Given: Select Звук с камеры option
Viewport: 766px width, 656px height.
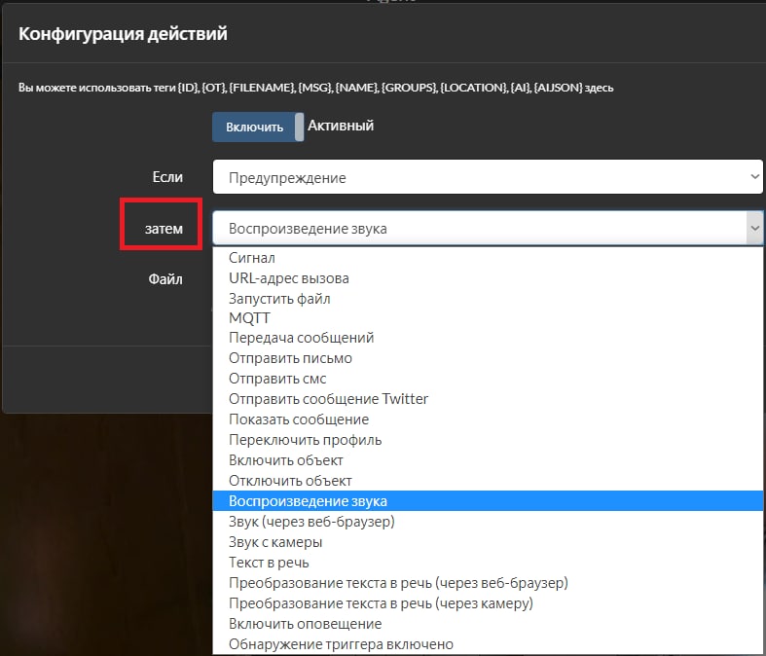Looking at the screenshot, I should tap(488, 542).
